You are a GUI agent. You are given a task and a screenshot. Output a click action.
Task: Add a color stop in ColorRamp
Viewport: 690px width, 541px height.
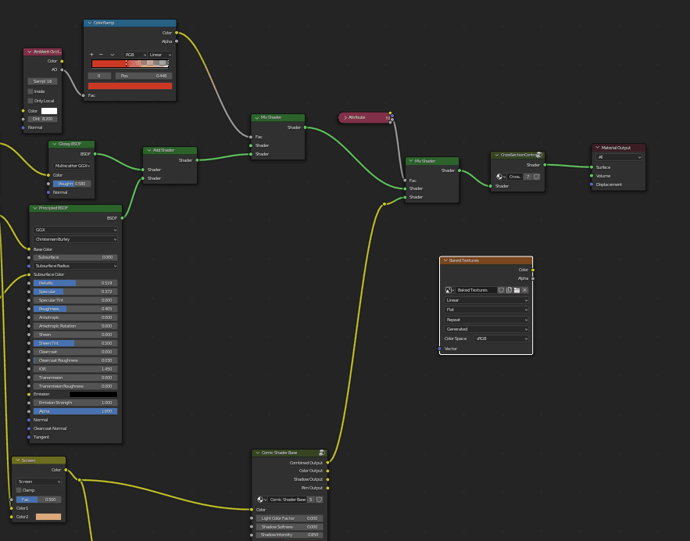(91, 55)
